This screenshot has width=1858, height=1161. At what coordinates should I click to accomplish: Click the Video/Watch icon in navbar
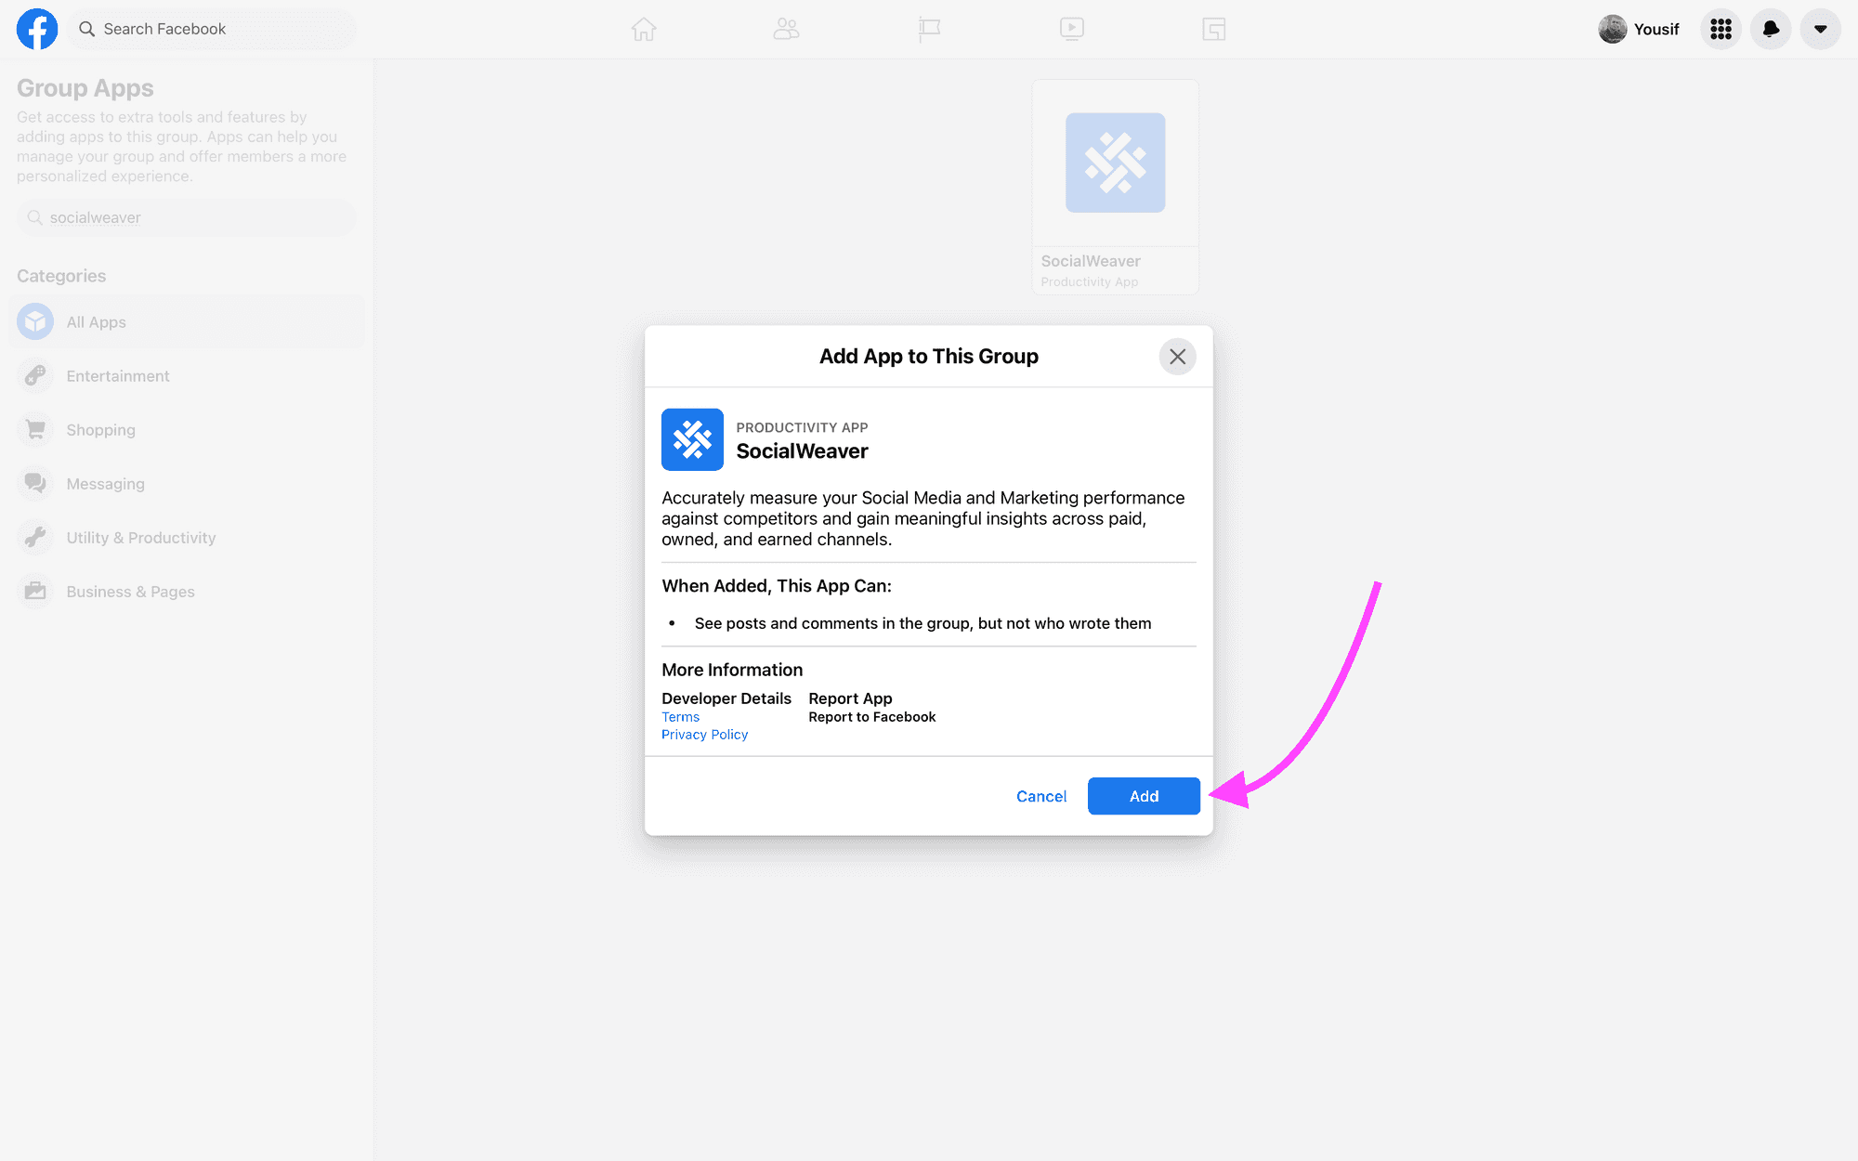[x=1070, y=28]
